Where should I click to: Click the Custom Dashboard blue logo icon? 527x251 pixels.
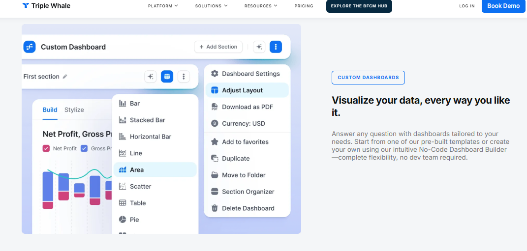(x=30, y=47)
